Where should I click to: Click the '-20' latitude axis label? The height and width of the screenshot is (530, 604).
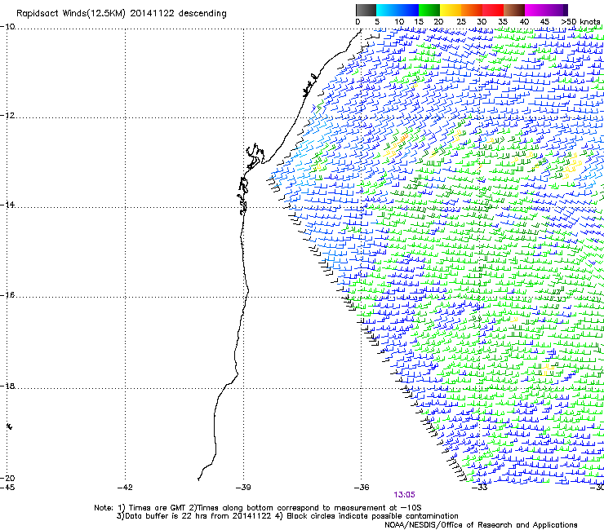click(x=7, y=478)
